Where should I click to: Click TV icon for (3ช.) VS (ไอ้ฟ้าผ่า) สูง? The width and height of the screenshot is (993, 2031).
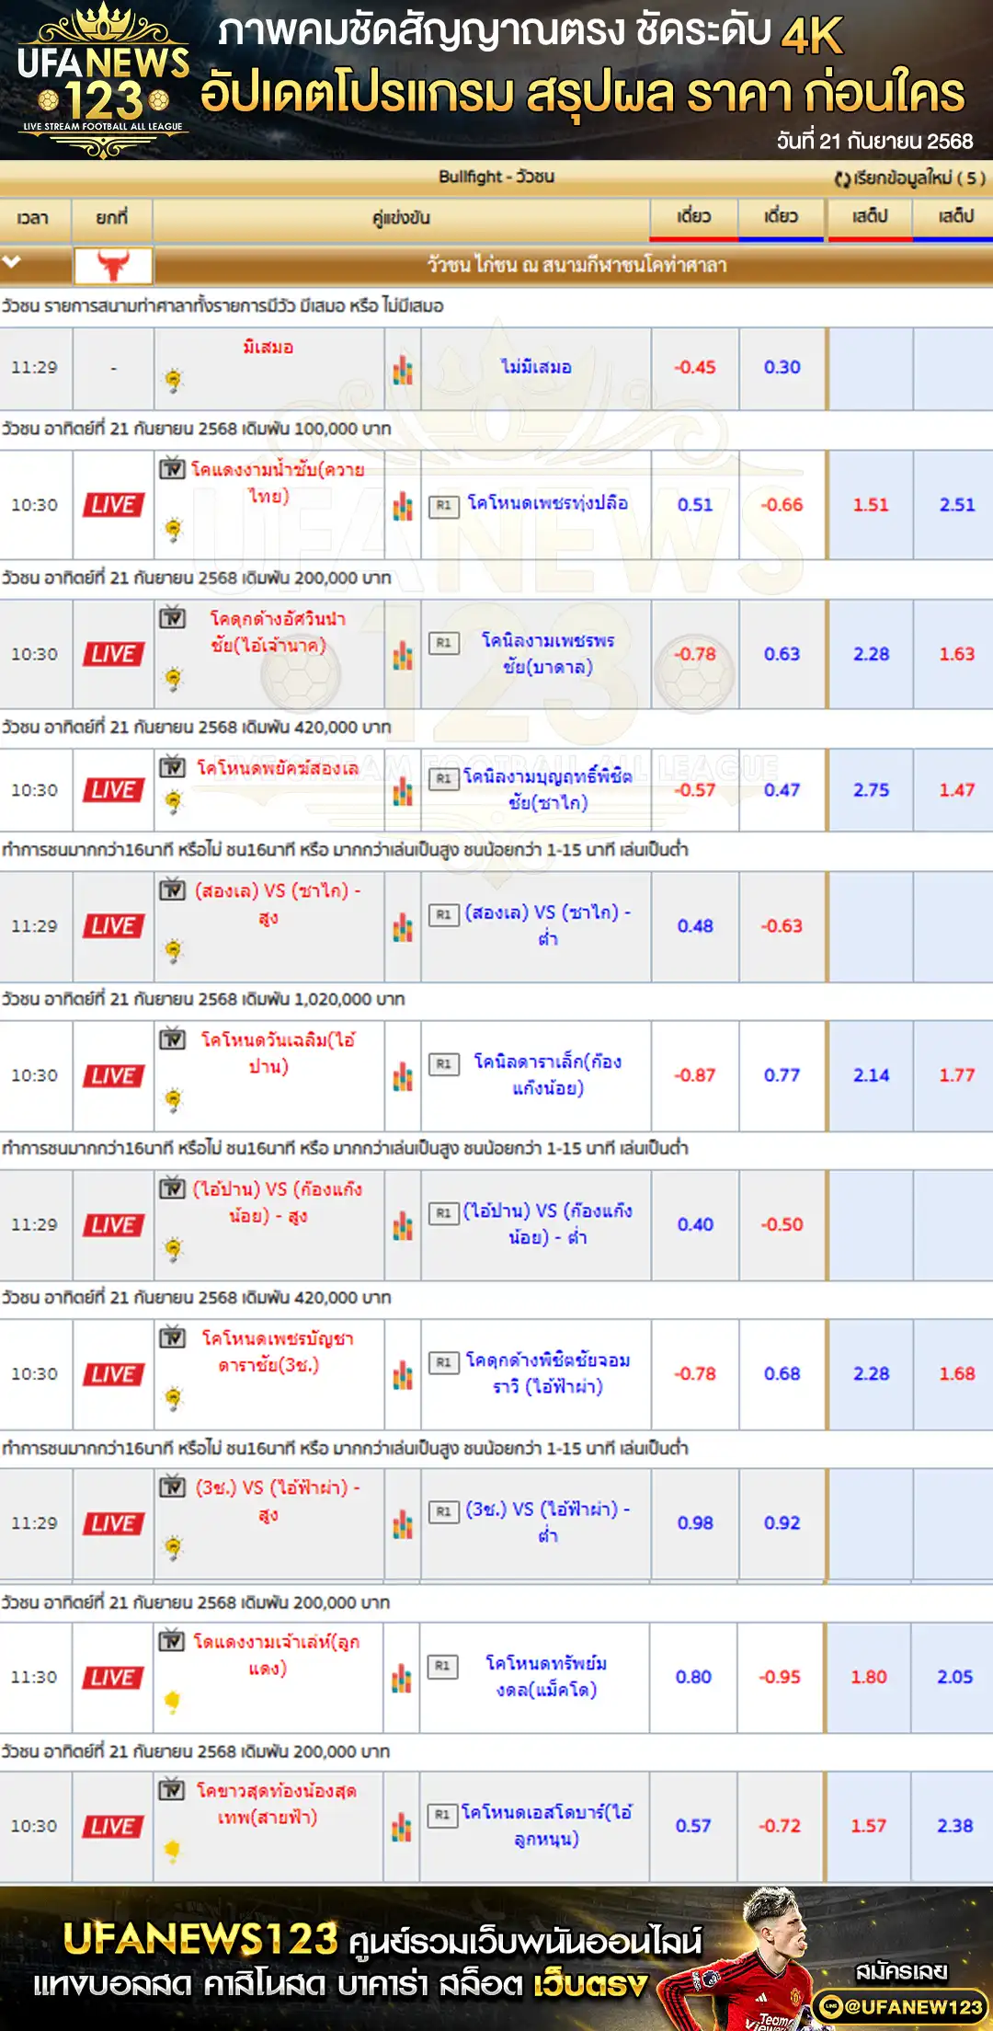click(173, 1486)
